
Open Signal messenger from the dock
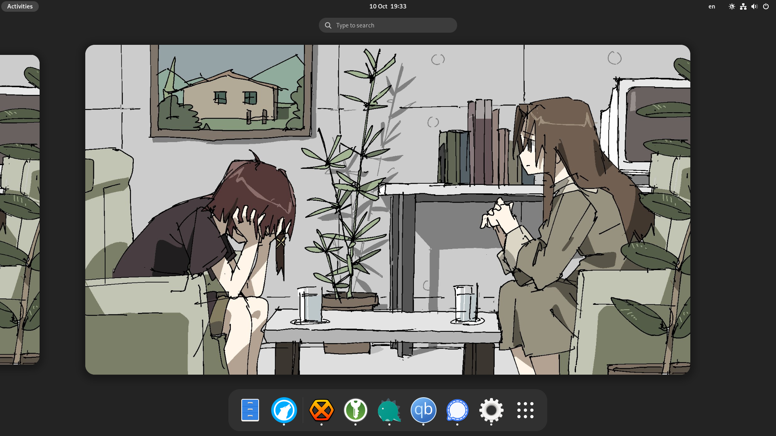coord(457,410)
